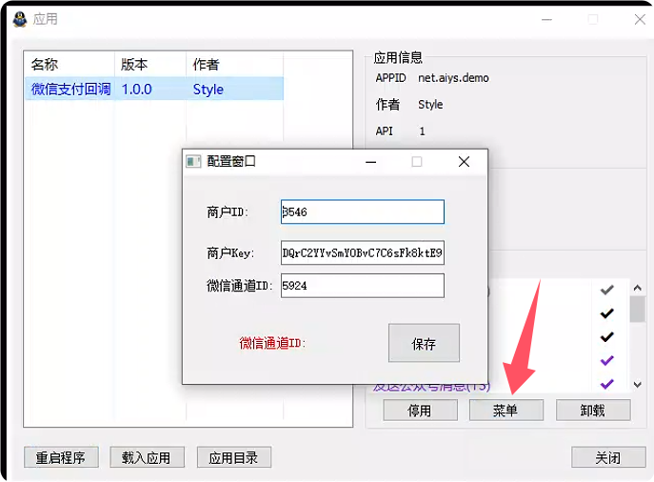This screenshot has height=482, width=654.
Task: Click the red 微信通道ID label
Action: click(272, 343)
